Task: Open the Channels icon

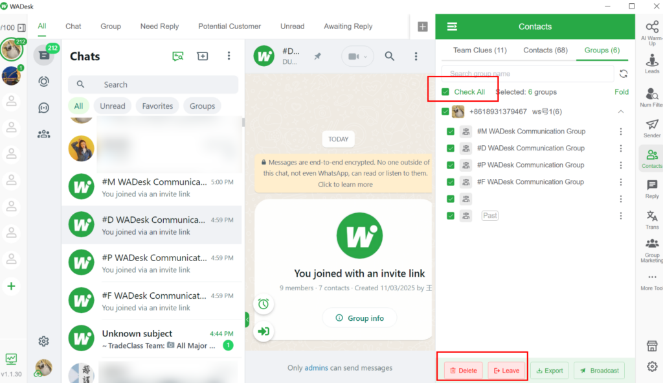Action: pyautogui.click(x=43, y=108)
